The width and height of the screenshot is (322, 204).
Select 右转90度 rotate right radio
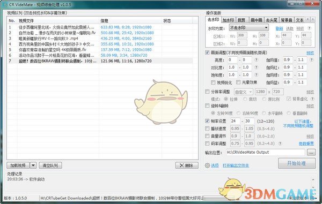238,113
